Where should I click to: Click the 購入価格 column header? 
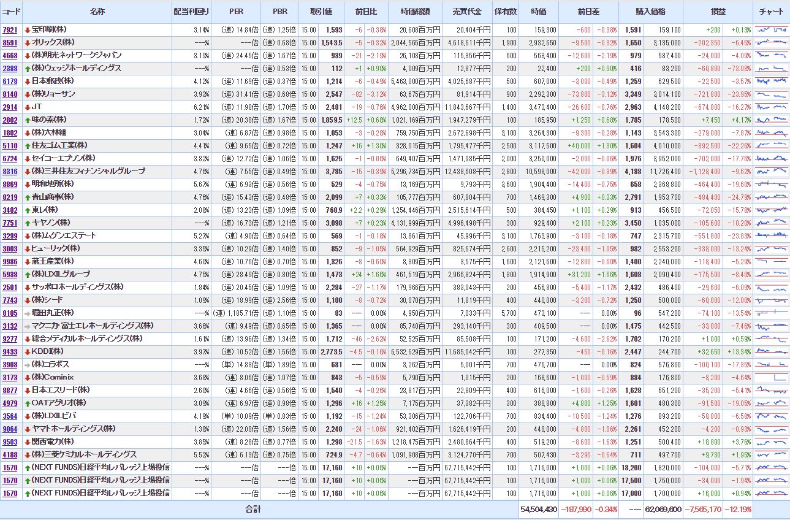[x=650, y=12]
